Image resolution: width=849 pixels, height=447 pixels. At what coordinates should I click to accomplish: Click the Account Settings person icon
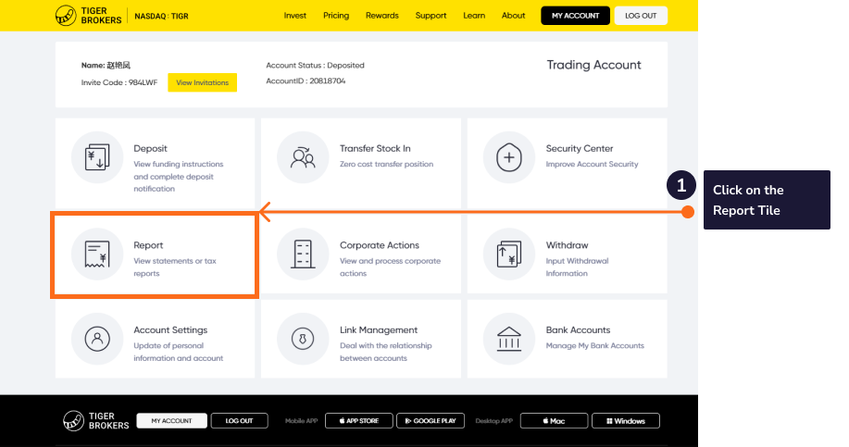coord(97,339)
